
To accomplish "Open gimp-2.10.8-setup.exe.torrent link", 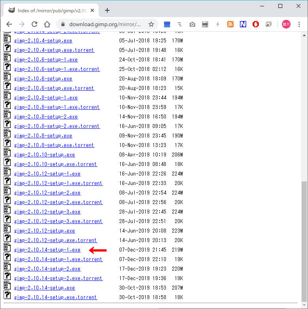I will click(54, 145).
